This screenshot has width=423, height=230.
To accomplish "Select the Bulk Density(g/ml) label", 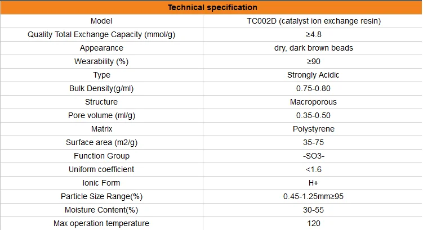I will [x=101, y=88].
